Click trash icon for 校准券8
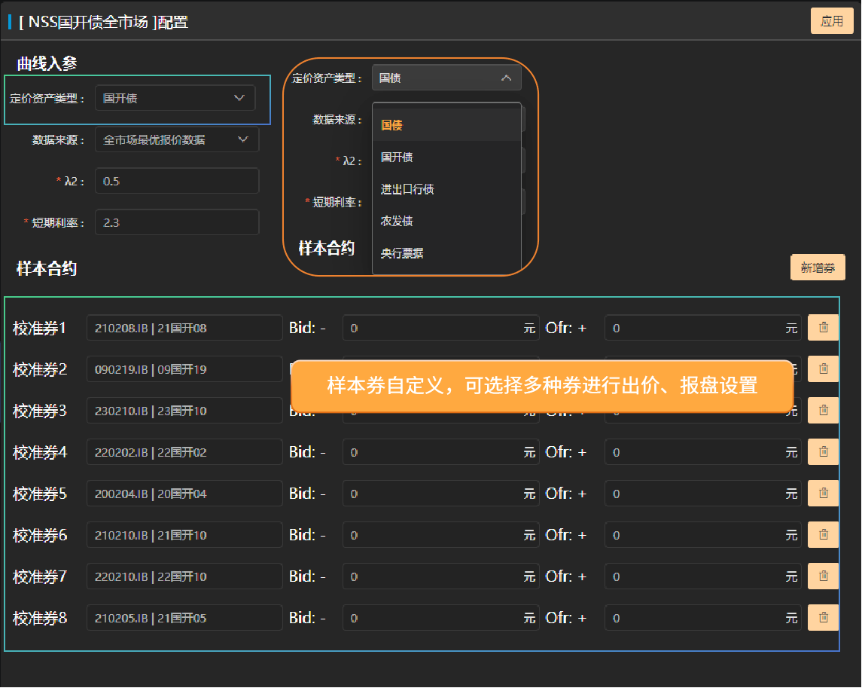Image resolution: width=862 pixels, height=688 pixels. click(823, 618)
